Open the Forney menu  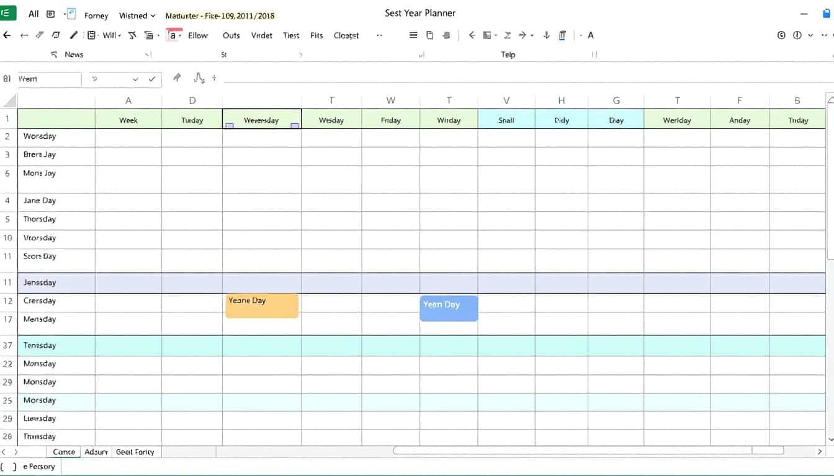pyautogui.click(x=96, y=15)
